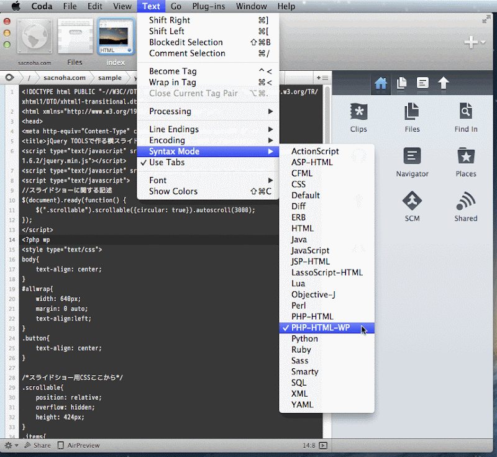
Task: Open the Find In panel
Action: pos(465,118)
